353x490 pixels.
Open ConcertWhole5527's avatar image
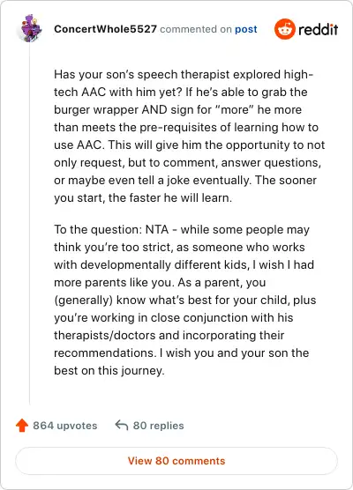30,28
